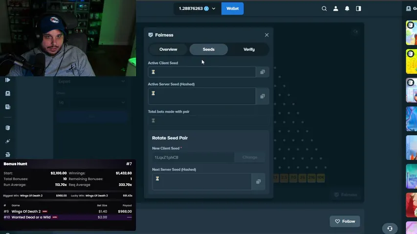
Task: Open the user profile icon
Action: (336, 8)
